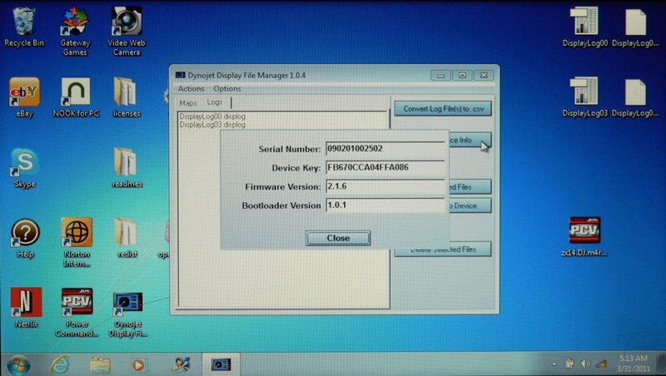This screenshot has width=666, height=376.
Task: Open Windows Media Player from the taskbar
Action: tap(138, 364)
